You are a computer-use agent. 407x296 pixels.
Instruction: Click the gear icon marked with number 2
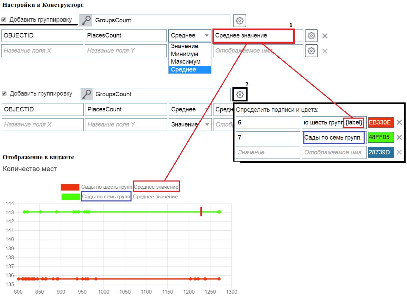(x=240, y=95)
